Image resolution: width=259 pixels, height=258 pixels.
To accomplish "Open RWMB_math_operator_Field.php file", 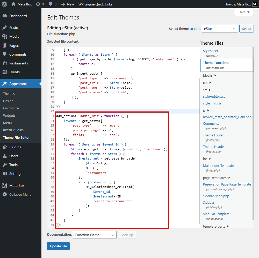I will coord(227,117).
